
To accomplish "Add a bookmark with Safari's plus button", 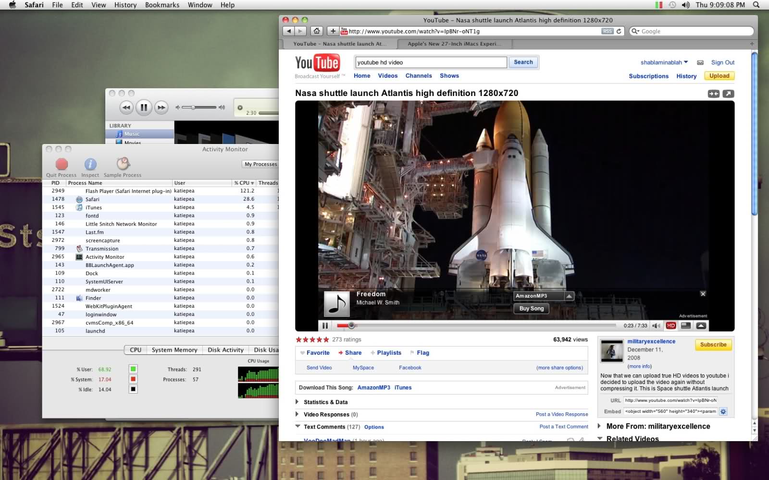I will click(333, 31).
